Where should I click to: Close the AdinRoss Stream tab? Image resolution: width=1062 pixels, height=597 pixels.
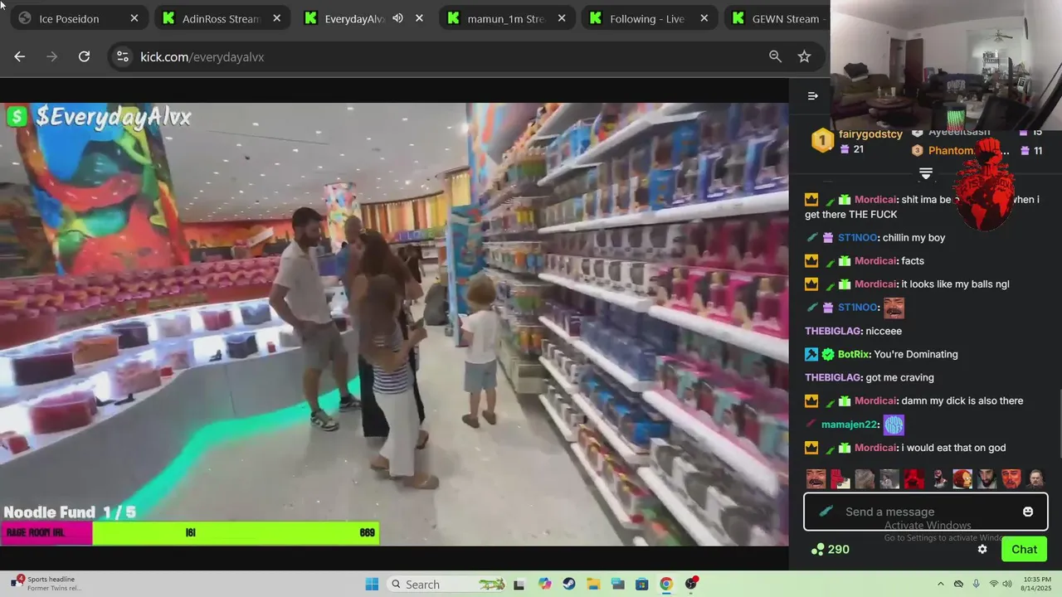coord(277,18)
